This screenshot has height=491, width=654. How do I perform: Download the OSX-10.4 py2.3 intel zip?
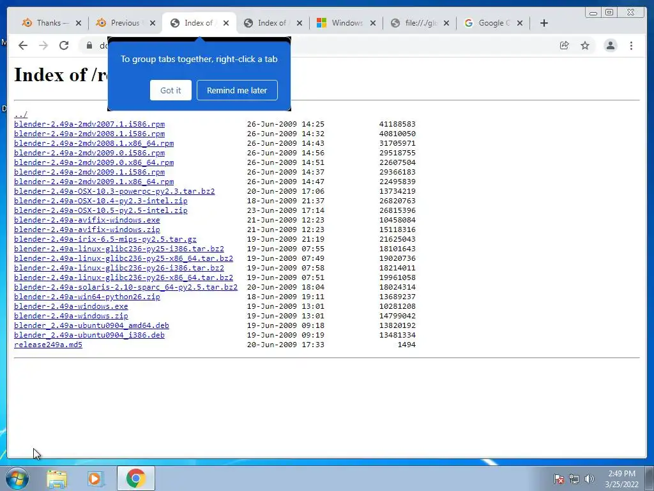(x=100, y=201)
